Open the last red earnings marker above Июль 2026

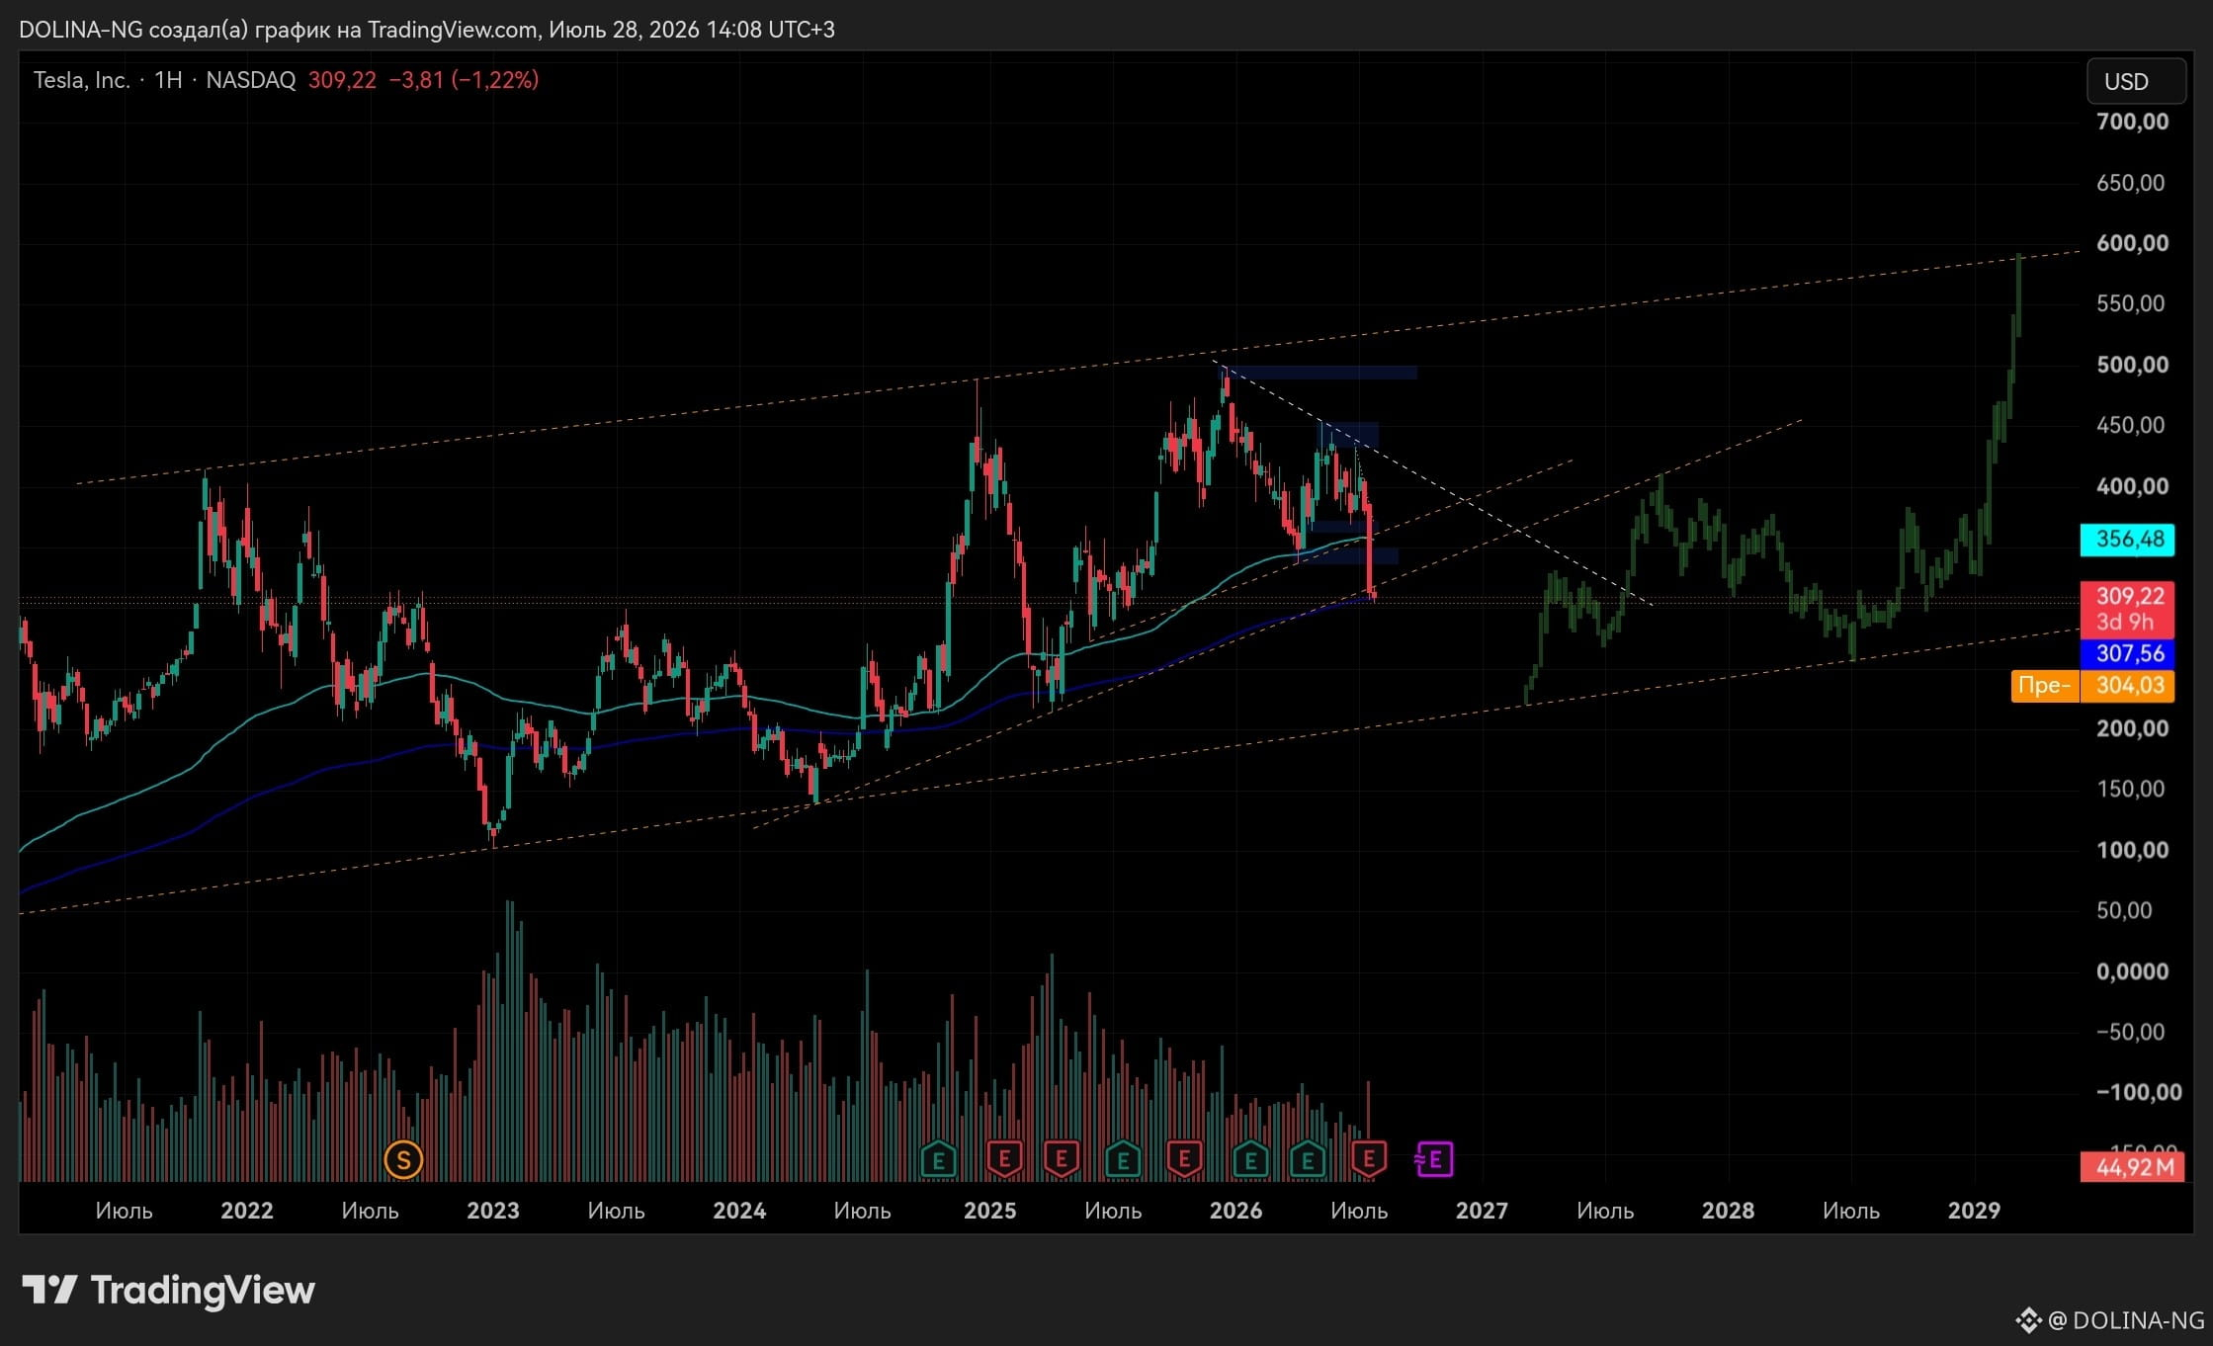point(1369,1159)
